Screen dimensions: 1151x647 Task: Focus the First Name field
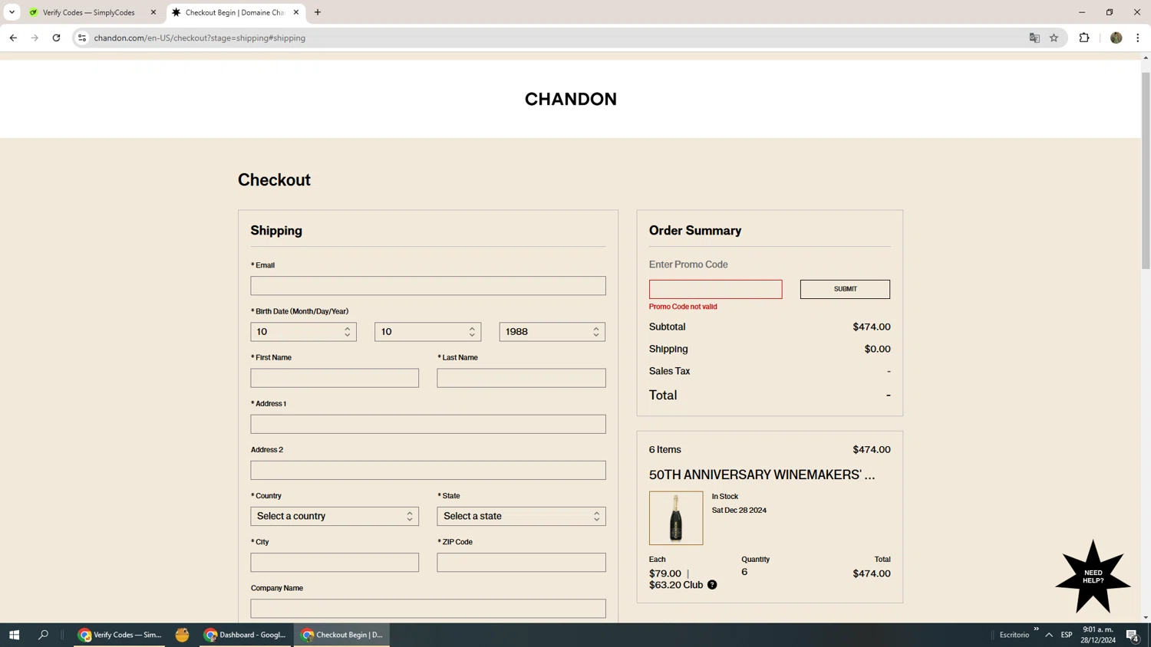pos(335,378)
